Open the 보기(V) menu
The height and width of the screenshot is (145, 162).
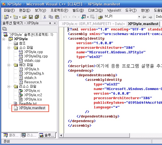[40, 11]
